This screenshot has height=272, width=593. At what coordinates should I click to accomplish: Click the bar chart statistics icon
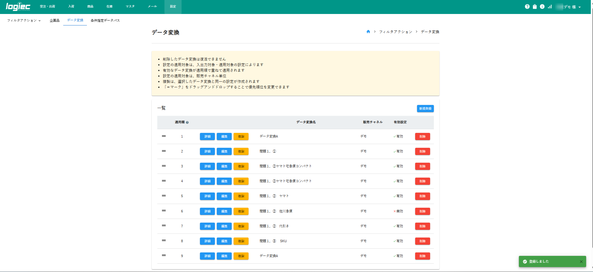tap(550, 7)
